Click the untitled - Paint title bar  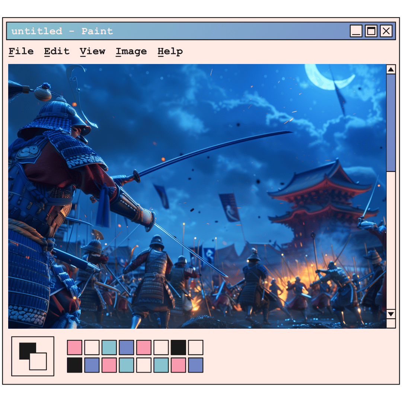201,31
